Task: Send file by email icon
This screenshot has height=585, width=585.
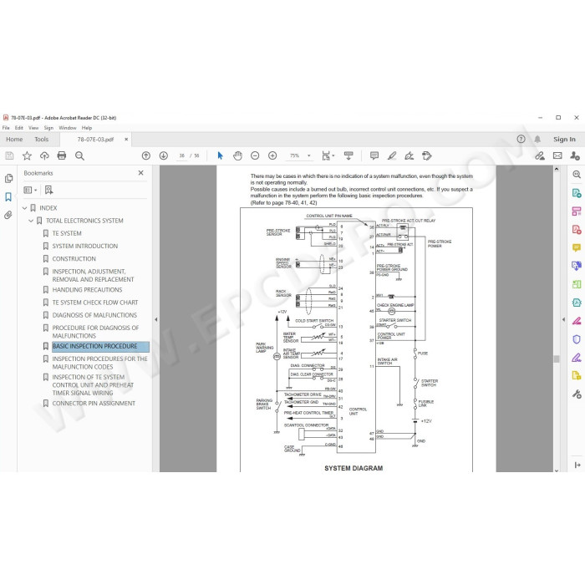Action: coord(557,155)
